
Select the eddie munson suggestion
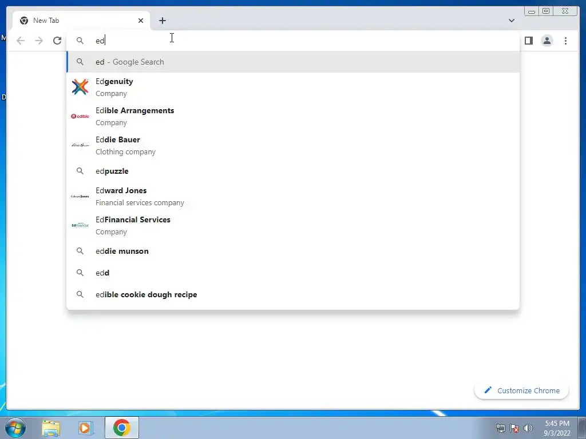(293, 252)
